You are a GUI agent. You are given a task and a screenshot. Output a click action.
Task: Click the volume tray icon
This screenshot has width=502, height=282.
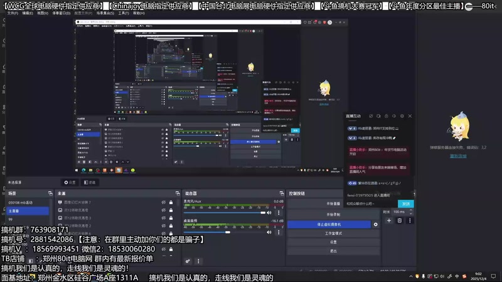click(x=442, y=276)
